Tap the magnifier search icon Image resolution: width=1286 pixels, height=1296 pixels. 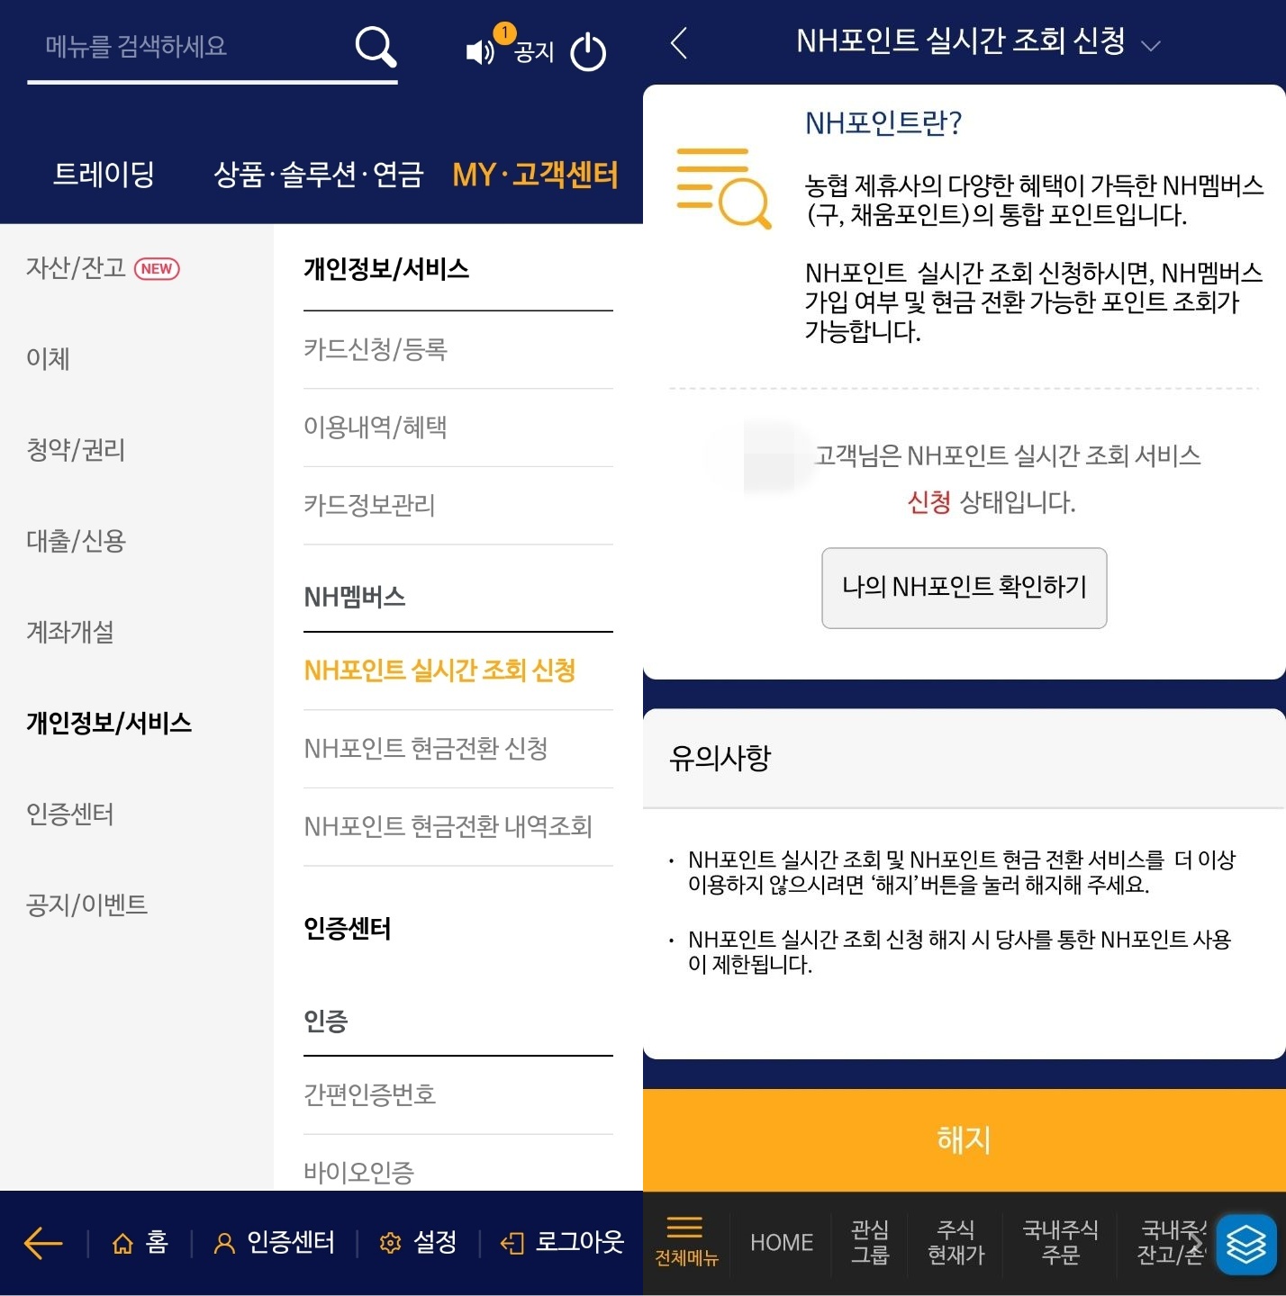pos(376,47)
